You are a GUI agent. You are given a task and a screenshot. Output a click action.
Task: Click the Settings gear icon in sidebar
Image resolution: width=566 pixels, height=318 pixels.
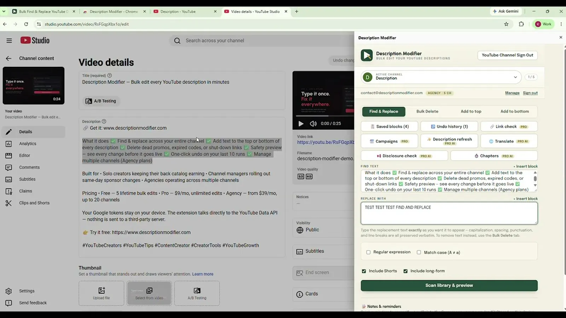pos(8,291)
